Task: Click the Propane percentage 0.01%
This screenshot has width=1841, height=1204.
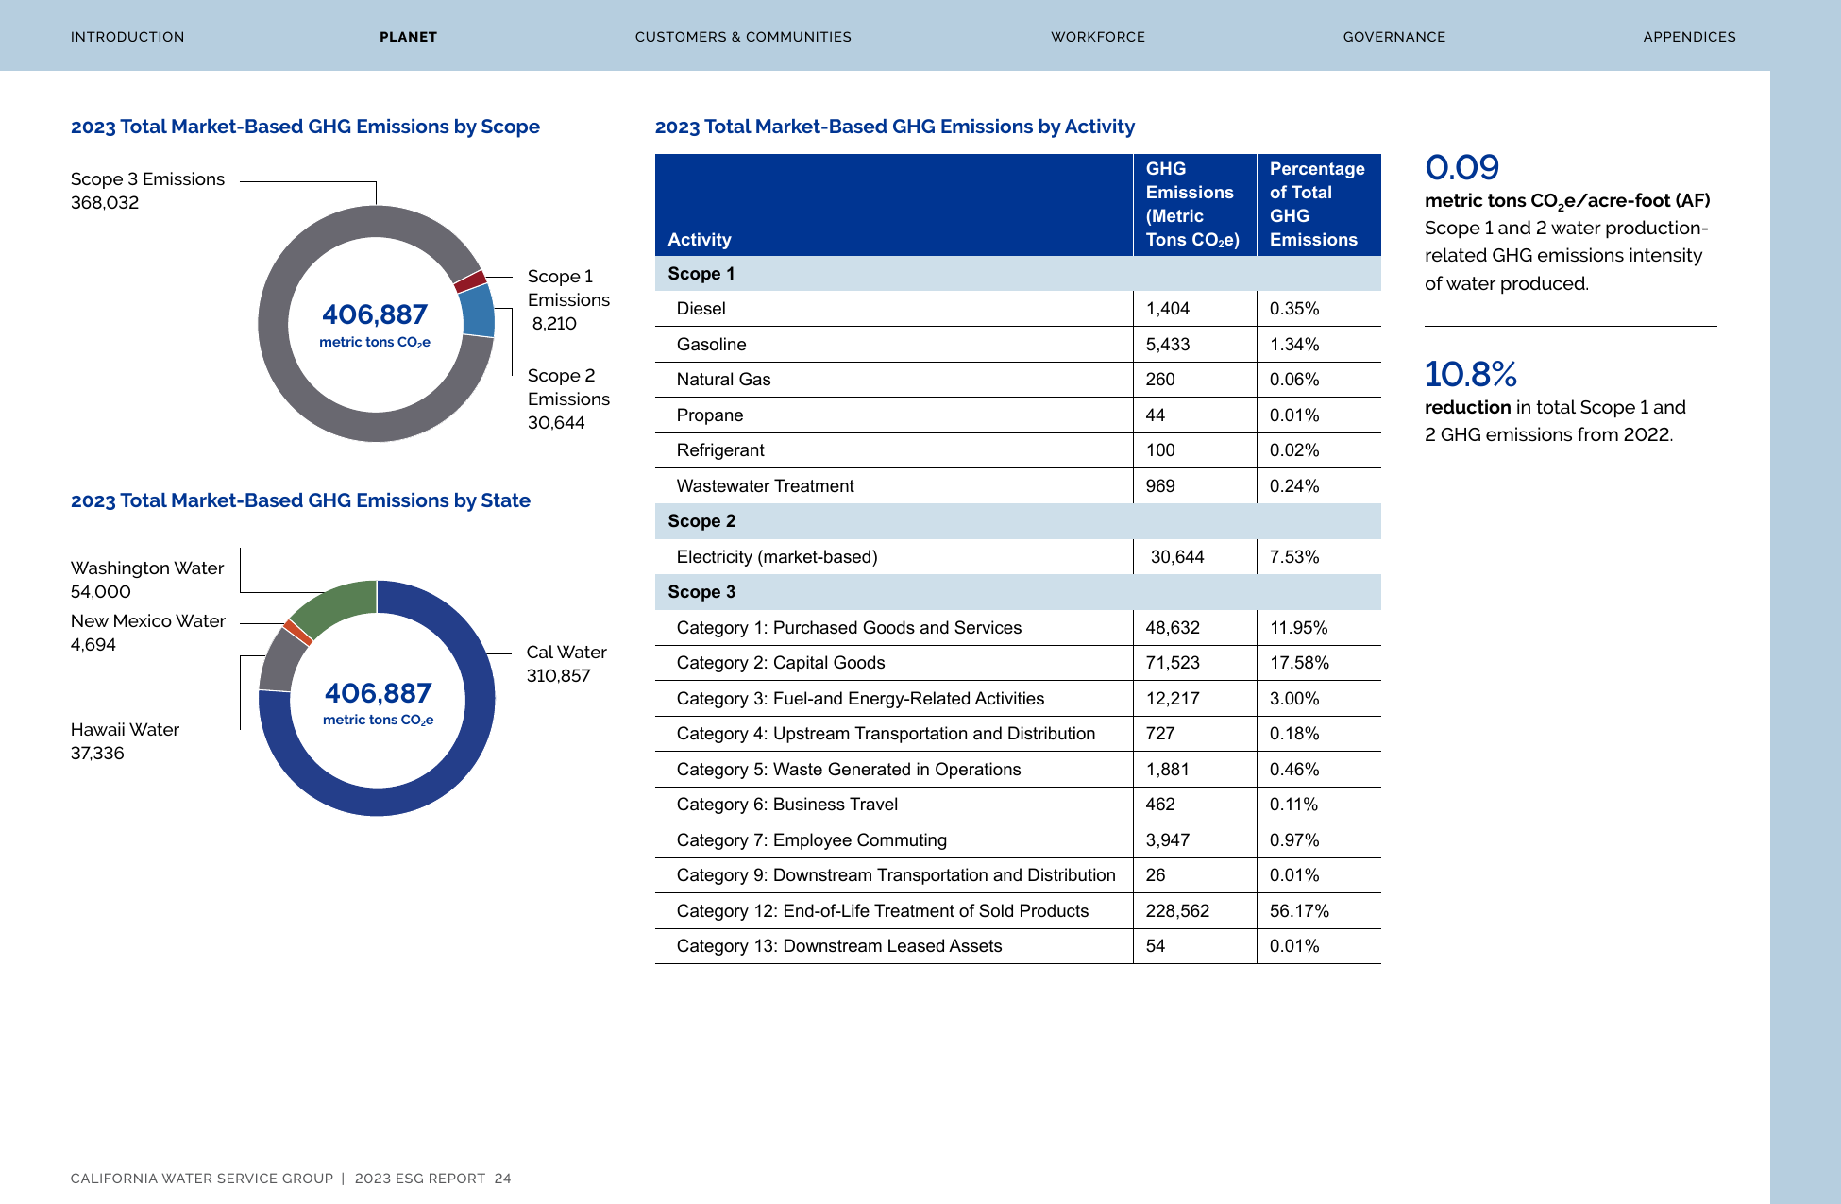Action: pyautogui.click(x=1294, y=415)
